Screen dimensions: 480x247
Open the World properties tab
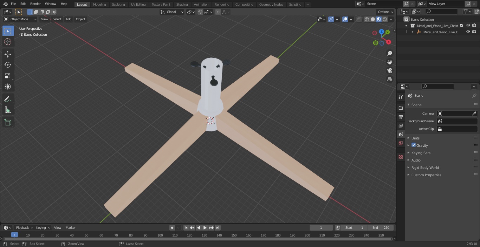pyautogui.click(x=401, y=143)
